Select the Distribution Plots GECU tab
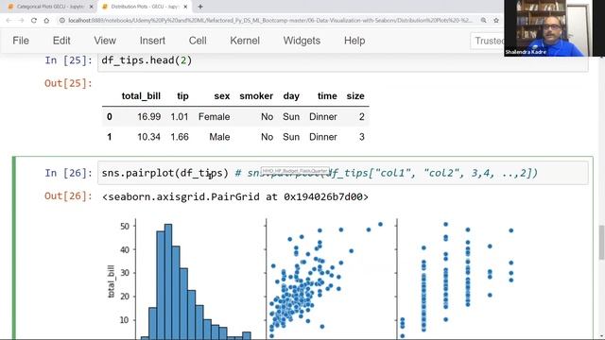Screen dimensions: 605x340 [145, 7]
